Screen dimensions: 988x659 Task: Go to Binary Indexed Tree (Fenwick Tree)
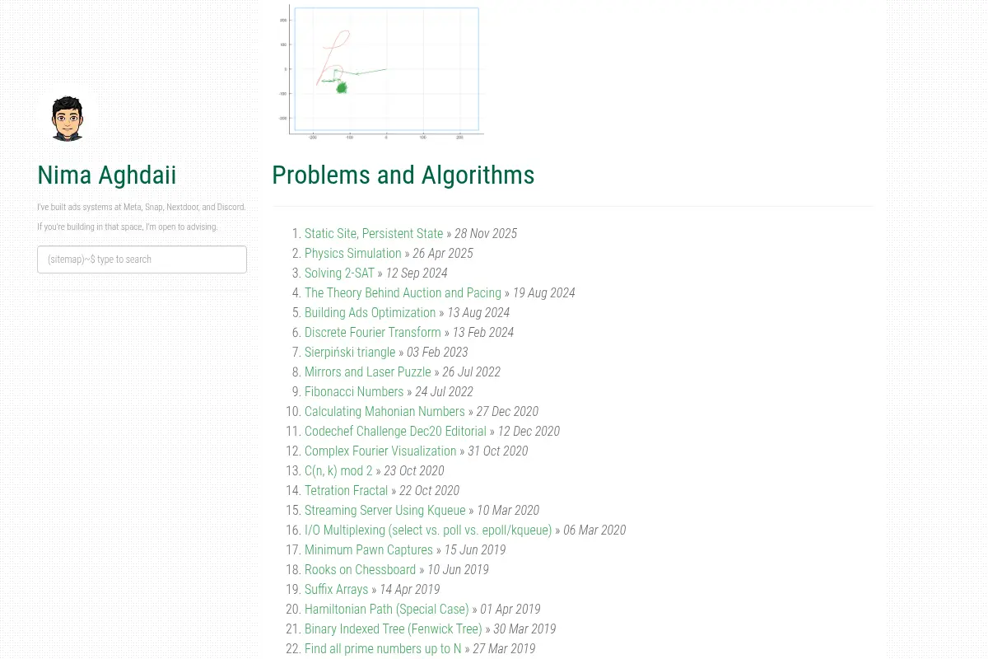[x=394, y=629]
